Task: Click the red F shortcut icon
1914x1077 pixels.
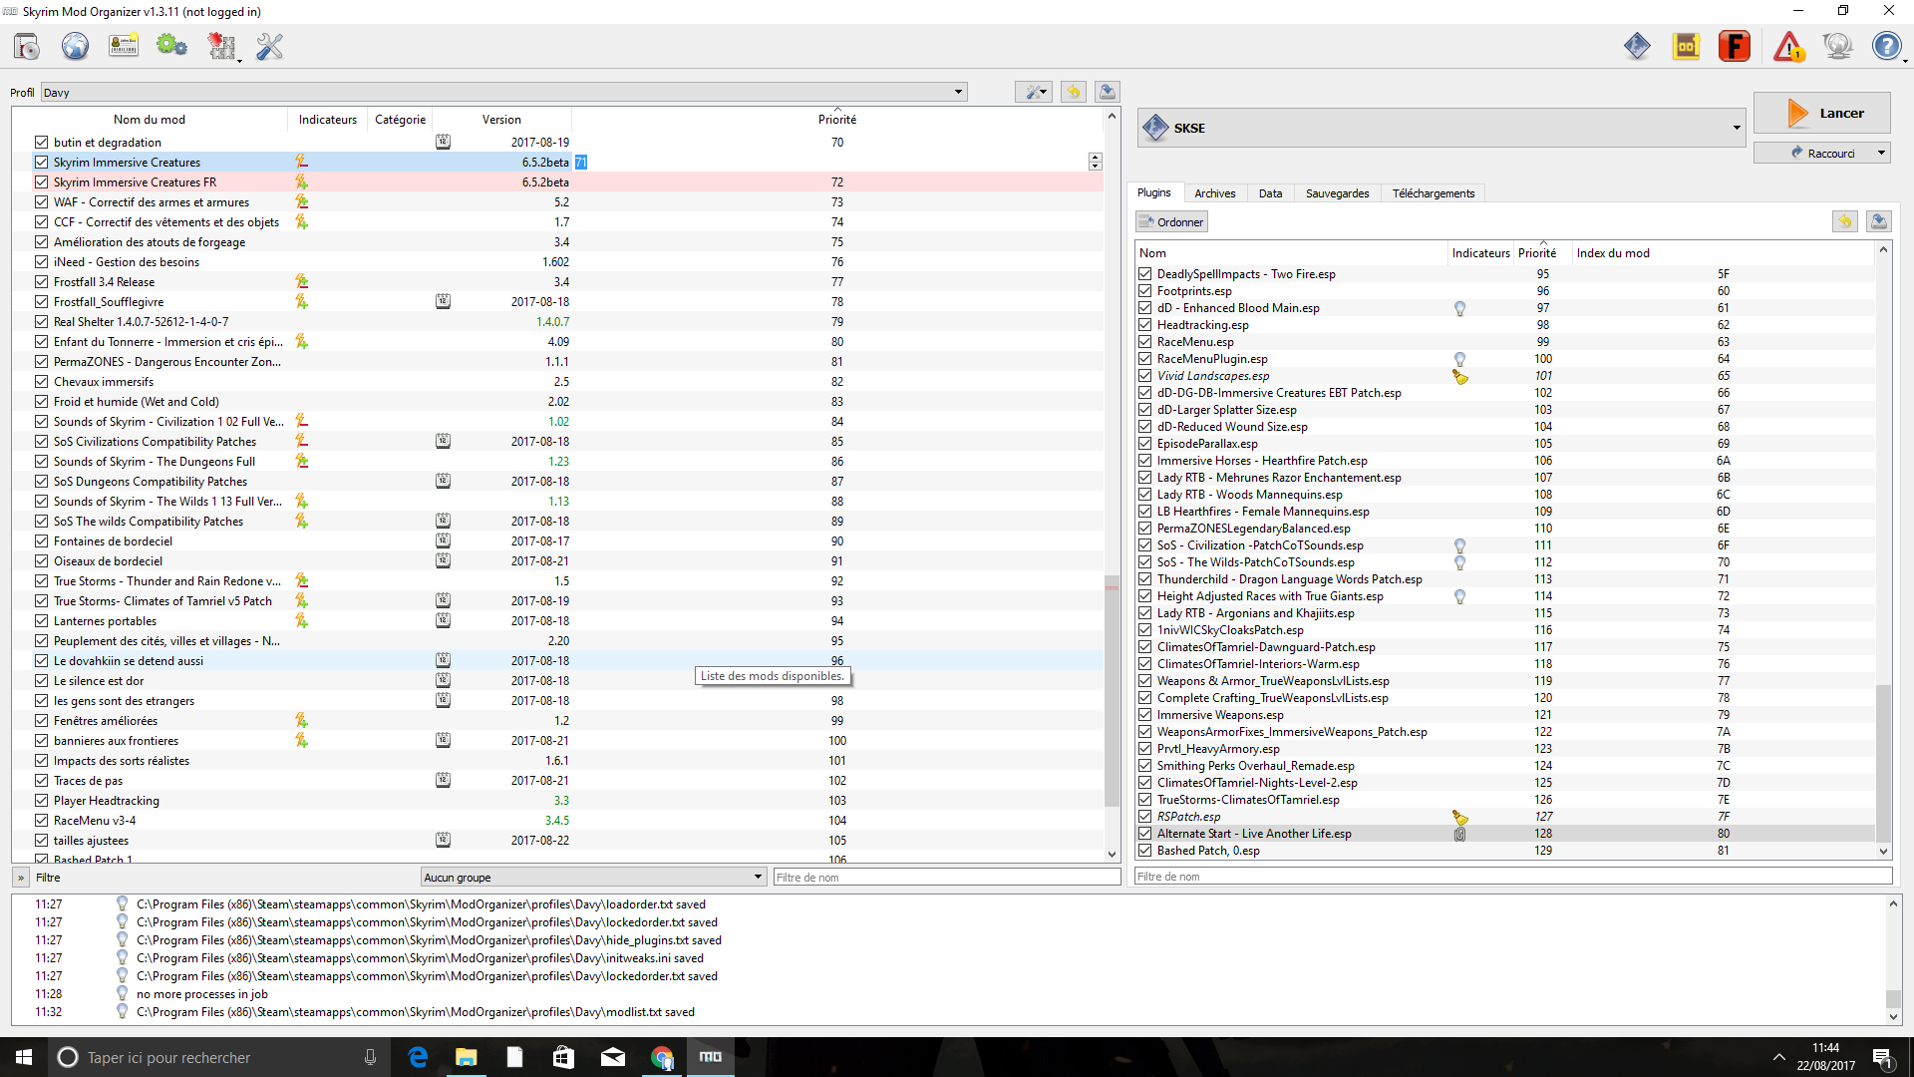Action: click(1735, 46)
